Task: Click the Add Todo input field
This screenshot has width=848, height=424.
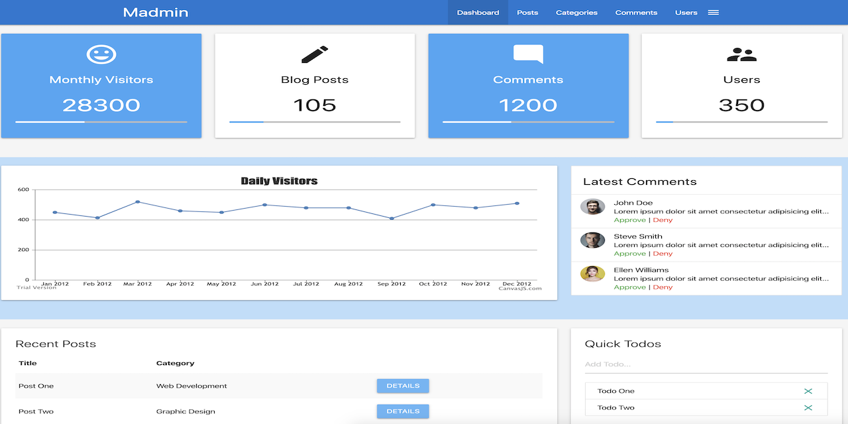Action: tap(706, 364)
